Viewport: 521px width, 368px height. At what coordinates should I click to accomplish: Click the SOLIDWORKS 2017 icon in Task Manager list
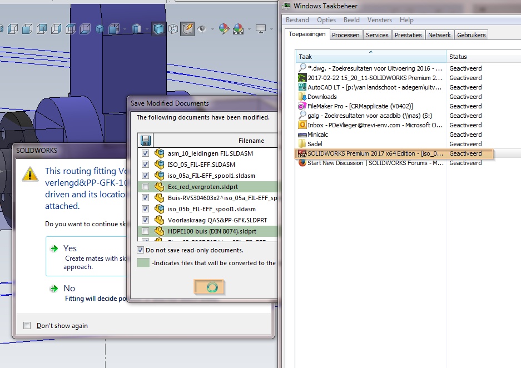pyautogui.click(x=302, y=153)
